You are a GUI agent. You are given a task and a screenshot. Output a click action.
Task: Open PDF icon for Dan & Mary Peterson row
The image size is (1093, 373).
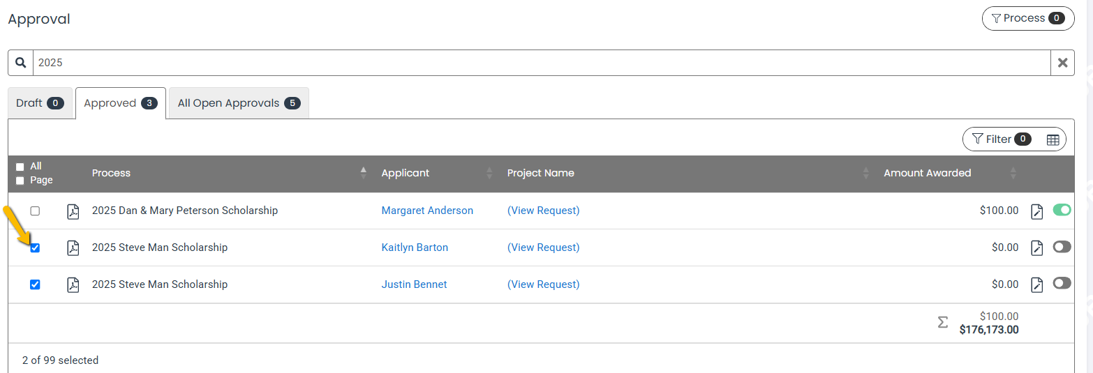[73, 211]
